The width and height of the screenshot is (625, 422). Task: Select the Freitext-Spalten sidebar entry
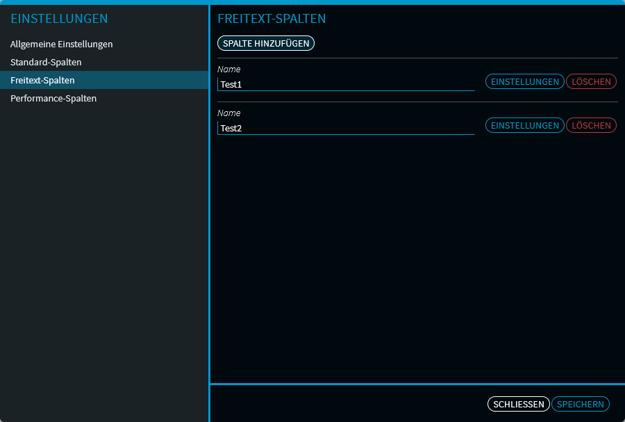coord(42,81)
